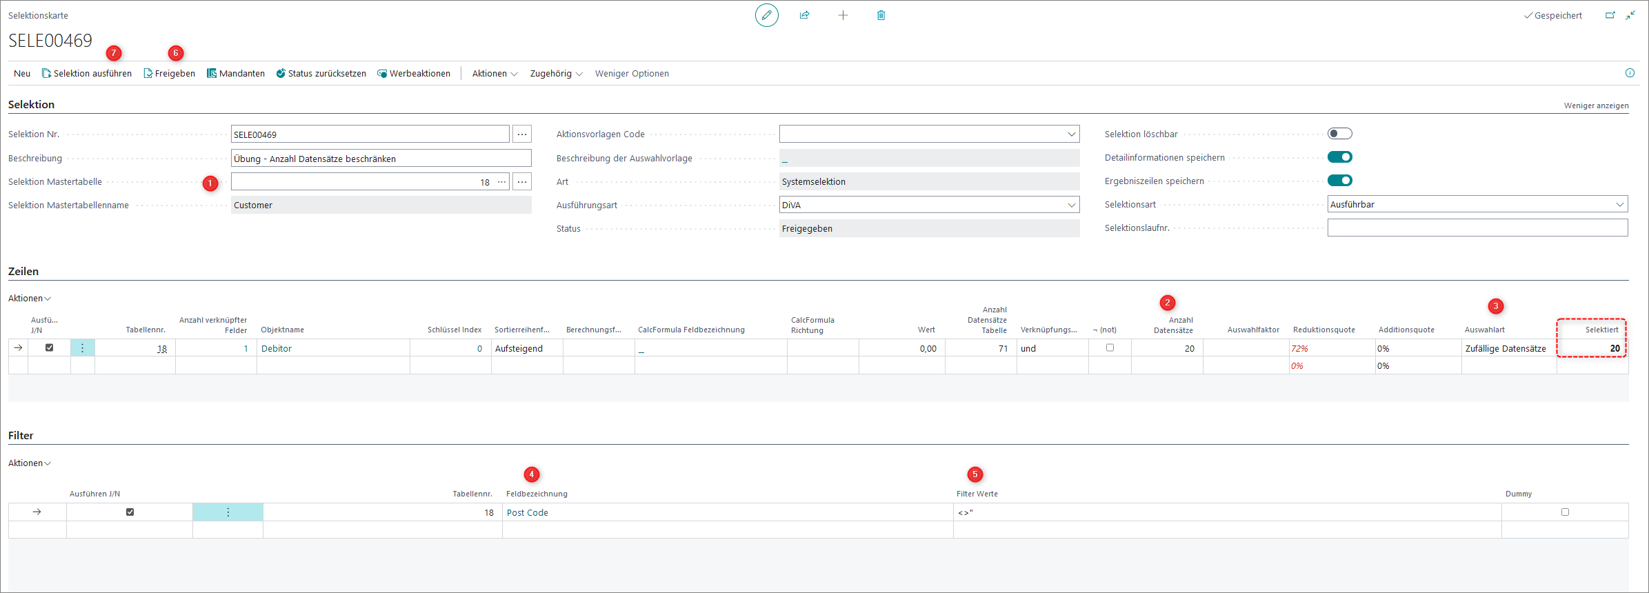Click the collapse page arrows icon
This screenshot has width=1649, height=593.
click(x=1630, y=15)
